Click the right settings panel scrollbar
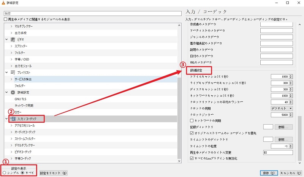 [300, 138]
